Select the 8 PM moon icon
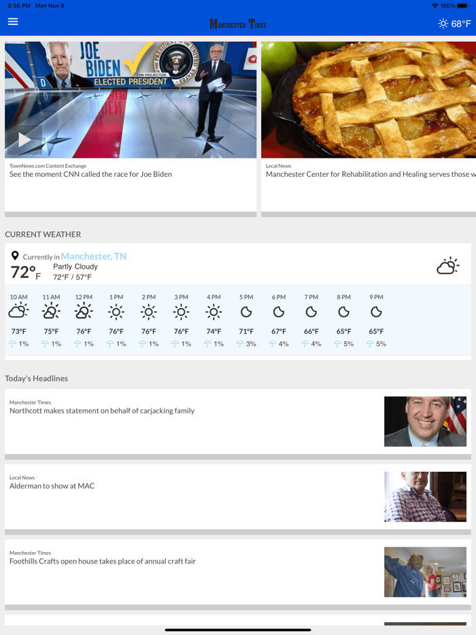This screenshot has height=635, width=476. pos(343,312)
